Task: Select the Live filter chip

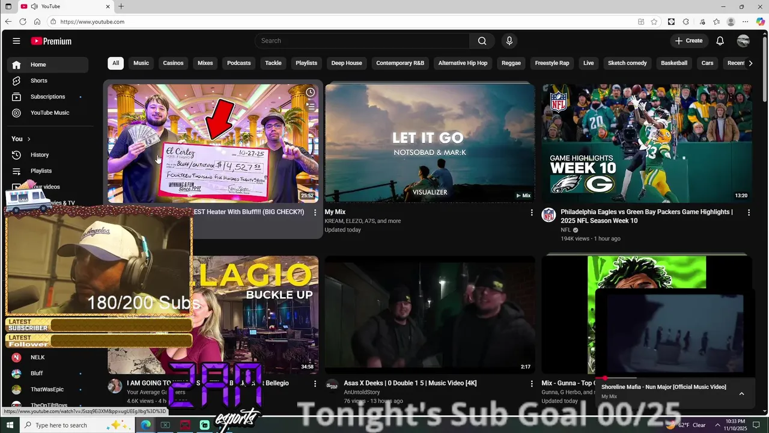Action: [x=589, y=63]
